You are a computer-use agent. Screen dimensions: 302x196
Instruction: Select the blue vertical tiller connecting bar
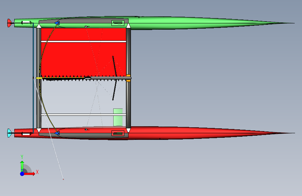(x=33, y=78)
